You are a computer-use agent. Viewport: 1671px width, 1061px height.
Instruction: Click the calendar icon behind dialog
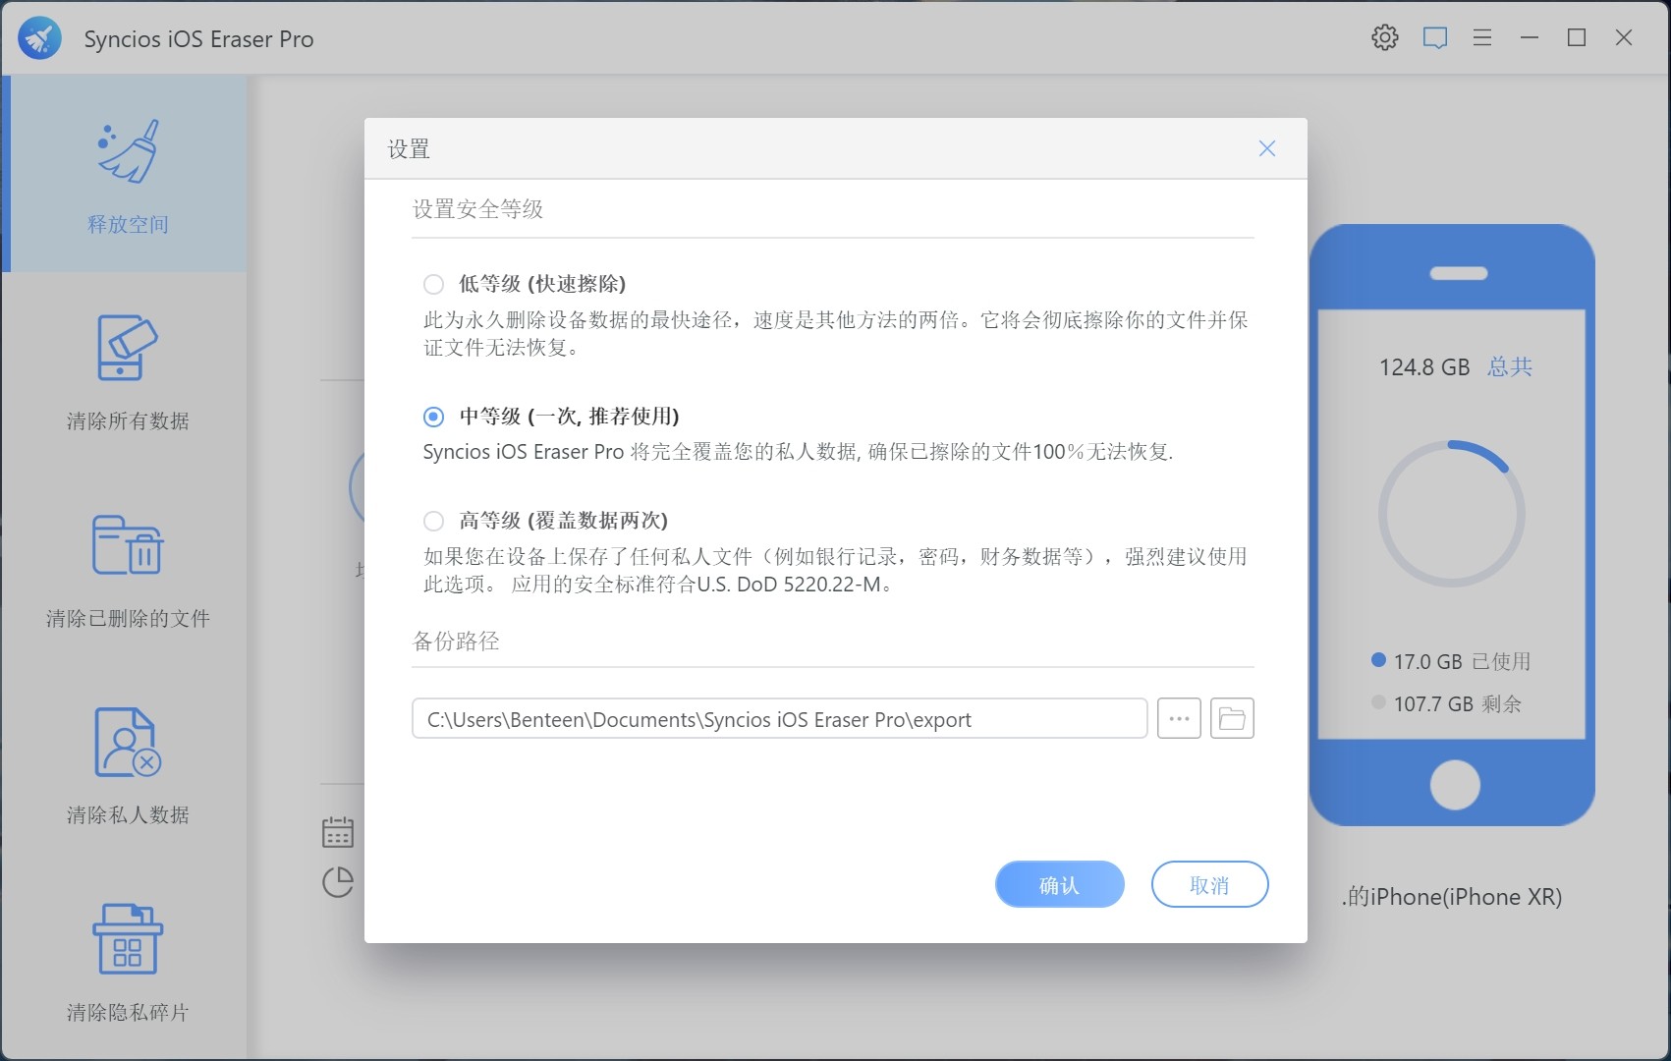click(x=338, y=832)
